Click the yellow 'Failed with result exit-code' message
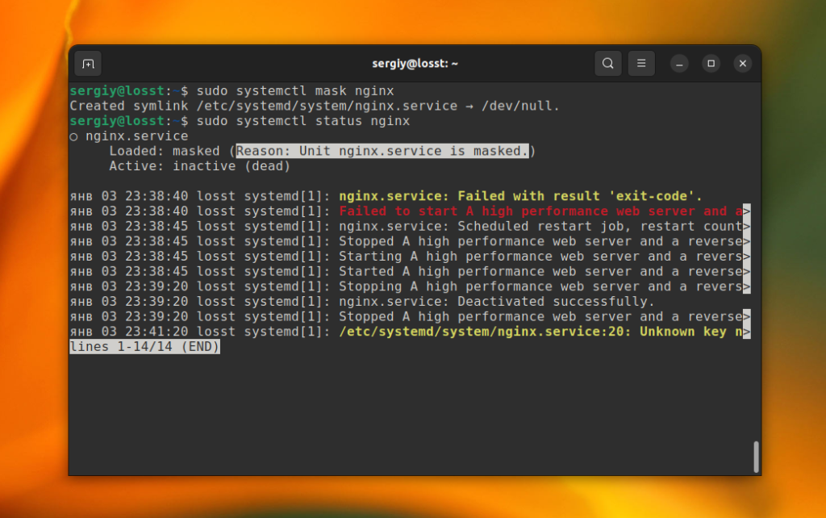This screenshot has height=518, width=826. point(520,196)
